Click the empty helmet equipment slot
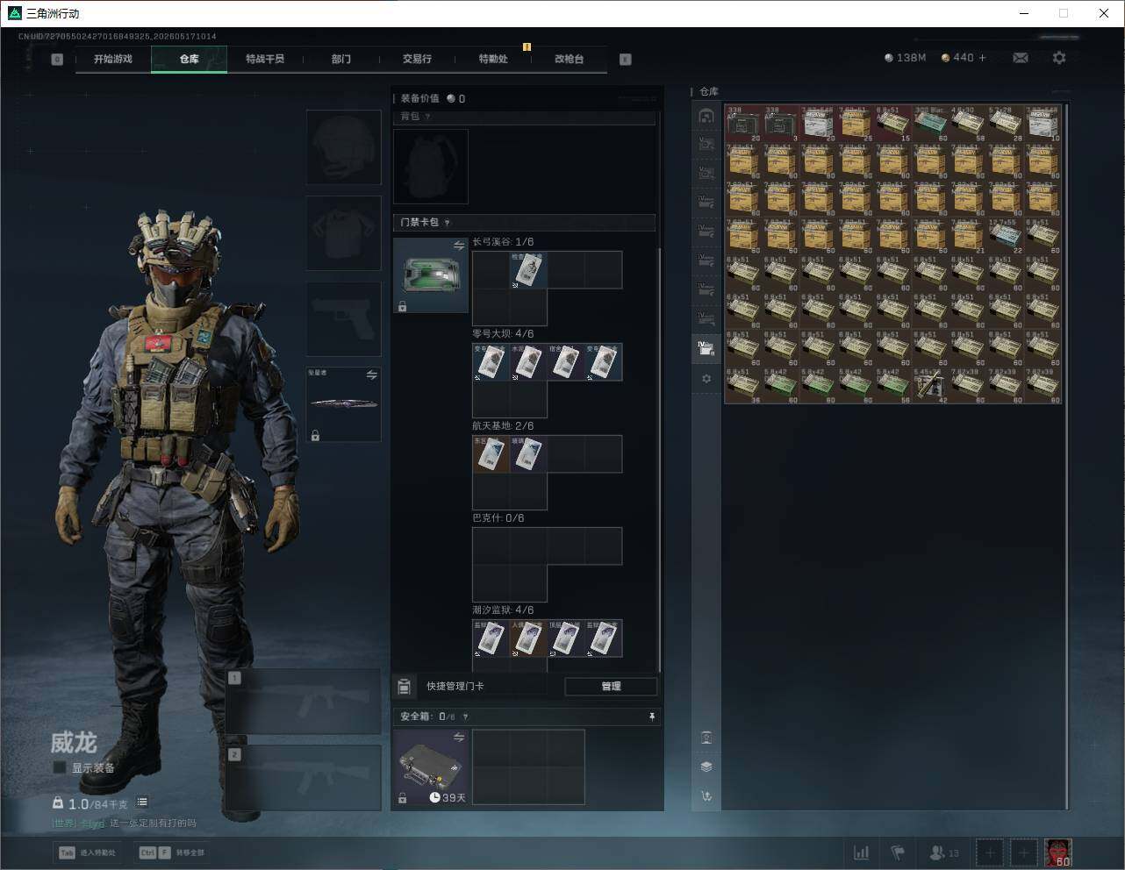The width and height of the screenshot is (1125, 870). click(344, 147)
